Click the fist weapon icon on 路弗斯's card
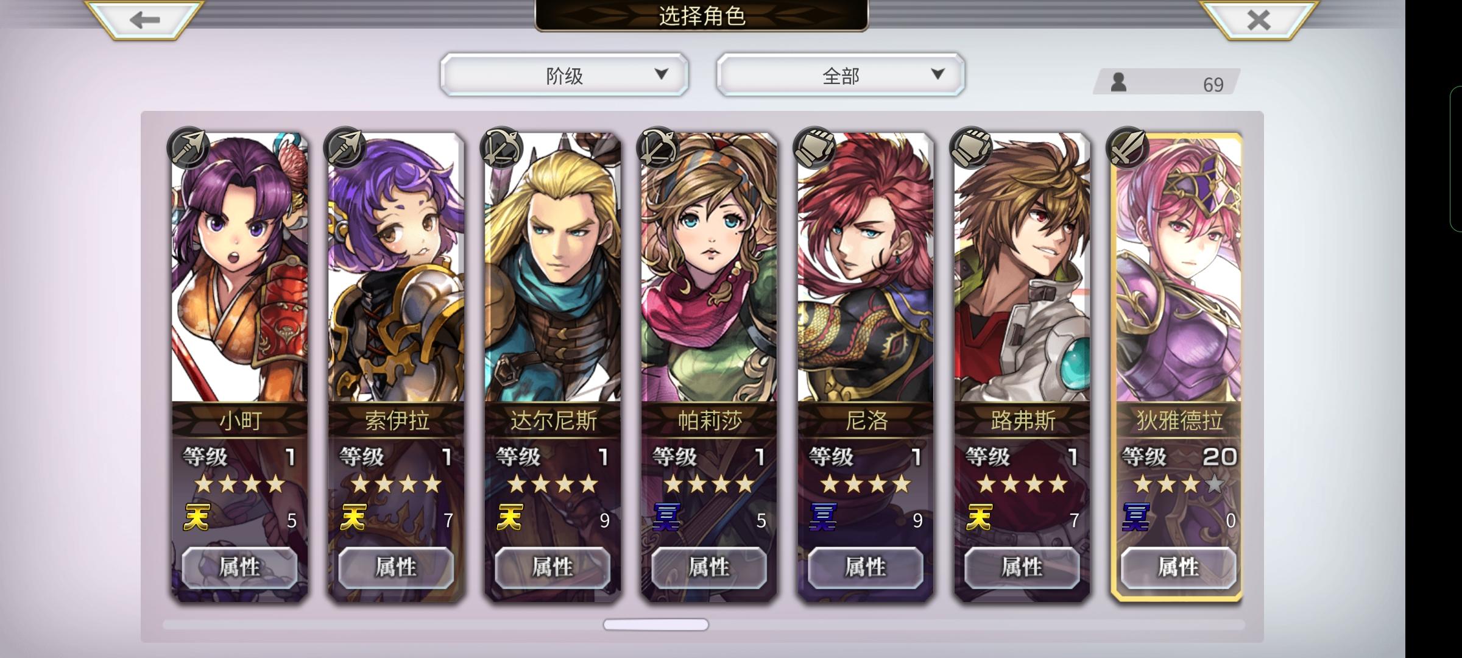The height and width of the screenshot is (658, 1462). pos(971,148)
